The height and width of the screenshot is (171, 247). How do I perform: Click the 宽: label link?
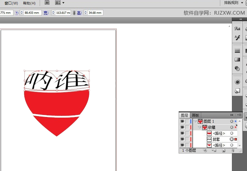[46, 13]
